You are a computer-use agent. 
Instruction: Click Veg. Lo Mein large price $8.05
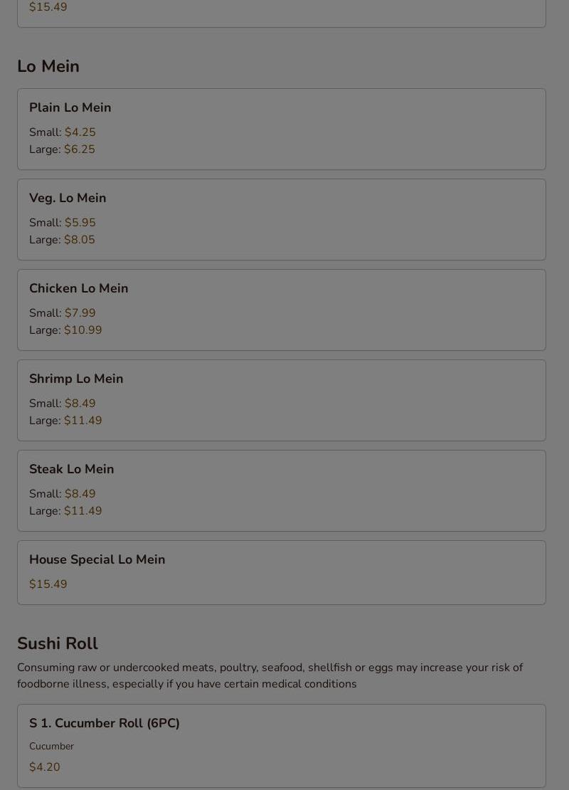coord(80,239)
